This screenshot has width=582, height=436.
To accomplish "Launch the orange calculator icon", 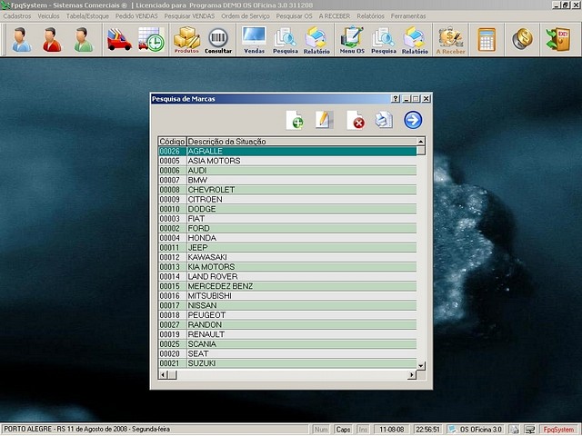I will (x=487, y=39).
